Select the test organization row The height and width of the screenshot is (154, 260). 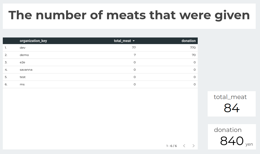pyautogui.click(x=100, y=77)
